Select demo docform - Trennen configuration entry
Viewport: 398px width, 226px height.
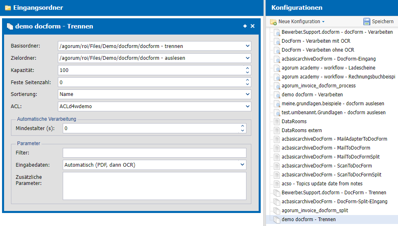point(308,219)
